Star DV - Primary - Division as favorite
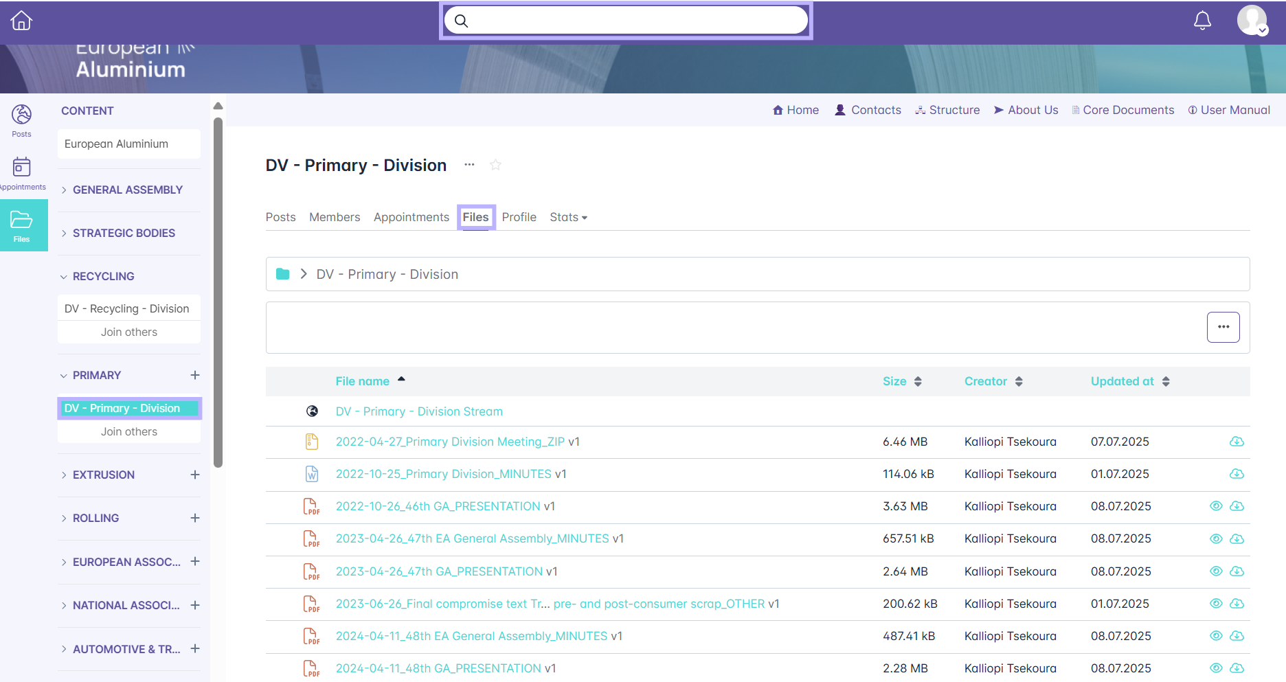This screenshot has width=1286, height=682. (495, 165)
